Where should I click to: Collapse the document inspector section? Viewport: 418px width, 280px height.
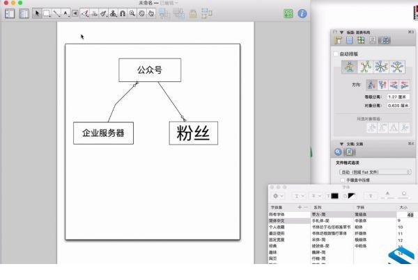(341, 144)
